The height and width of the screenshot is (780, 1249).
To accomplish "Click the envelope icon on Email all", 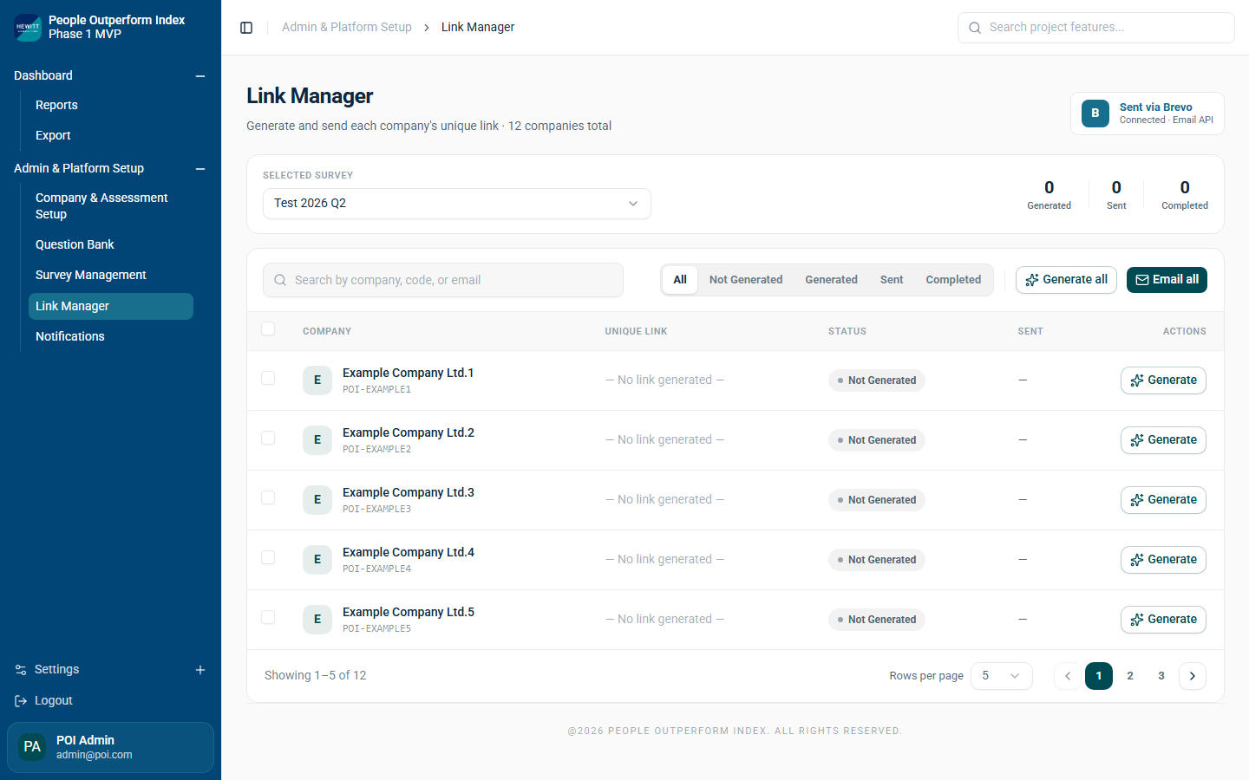I will 1142,280.
